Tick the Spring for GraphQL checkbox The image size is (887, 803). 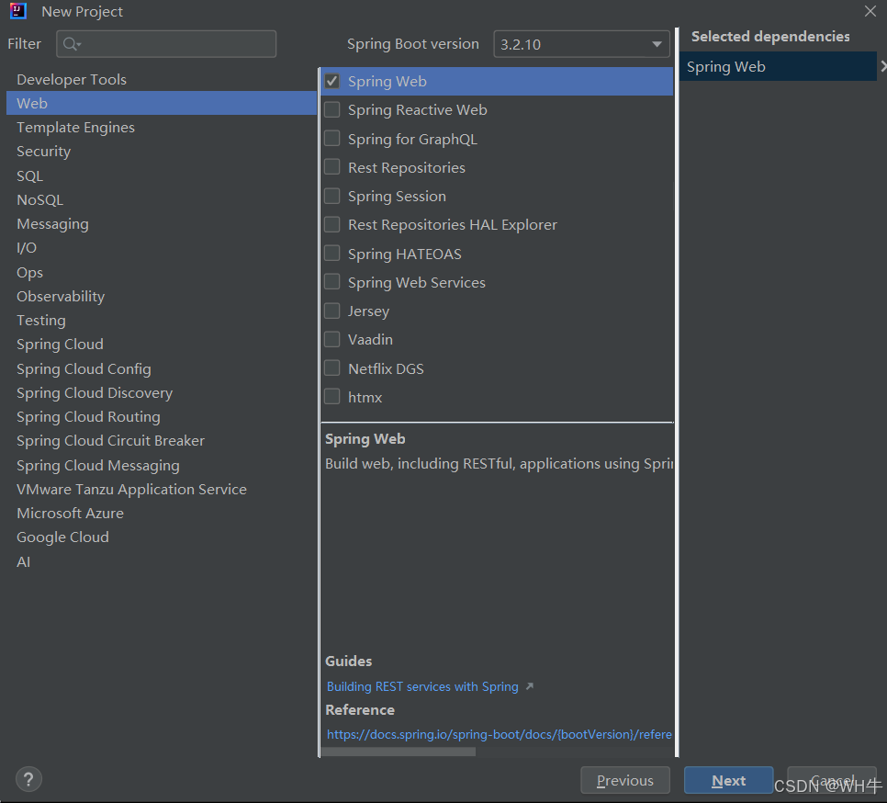click(332, 139)
